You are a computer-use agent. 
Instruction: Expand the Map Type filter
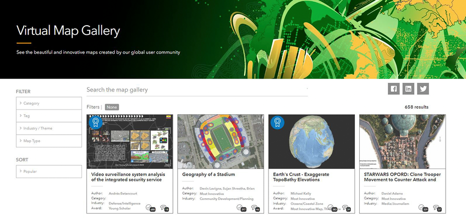49,141
